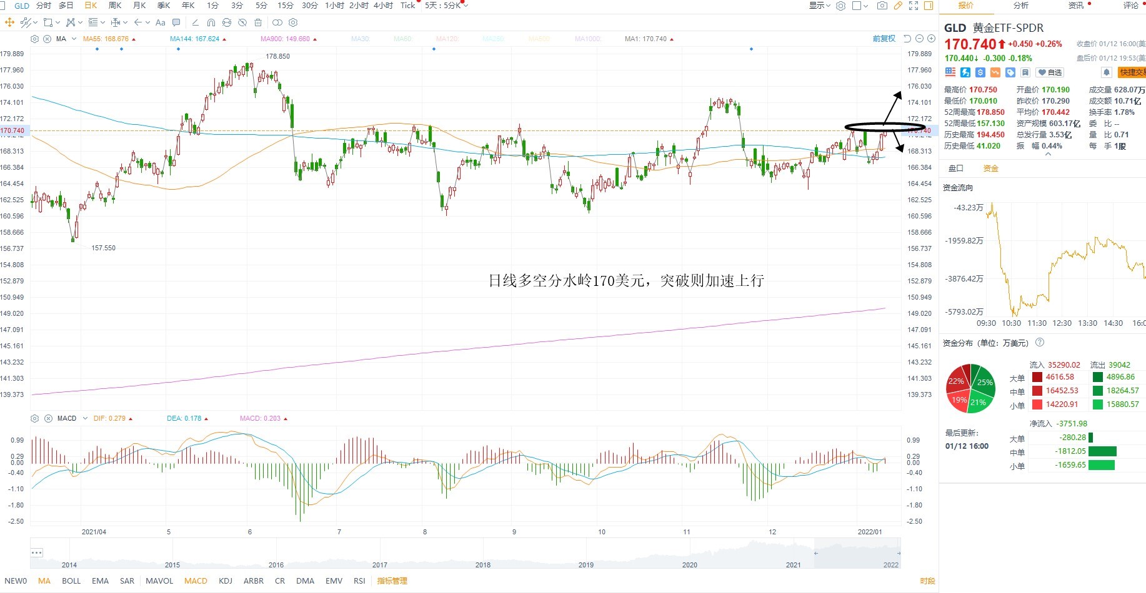Open the note icon beside 自选

[x=1025, y=72]
